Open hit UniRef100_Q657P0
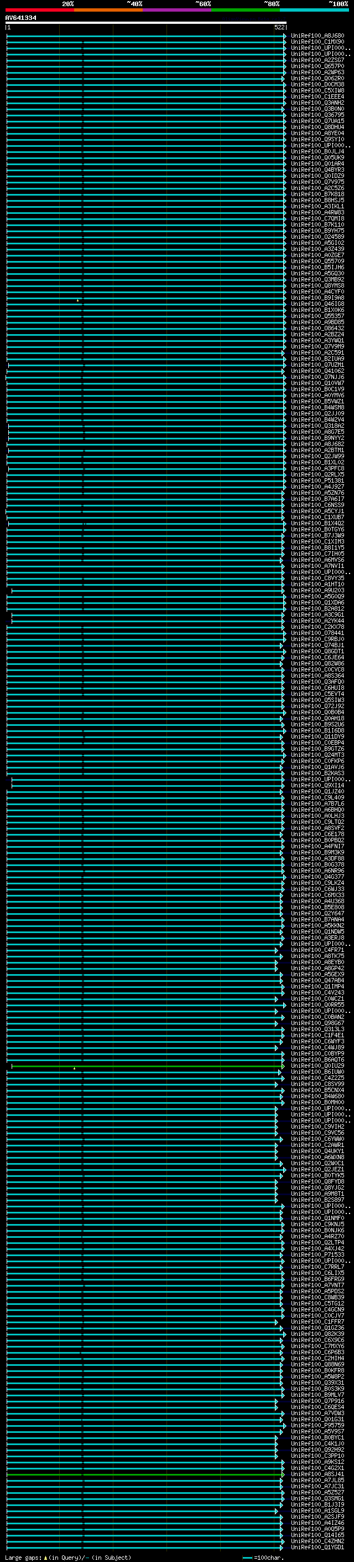The height and width of the screenshot is (1562, 354). point(317,66)
